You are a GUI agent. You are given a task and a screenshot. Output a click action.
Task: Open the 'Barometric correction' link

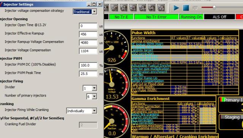pyautogui.click(x=147, y=112)
